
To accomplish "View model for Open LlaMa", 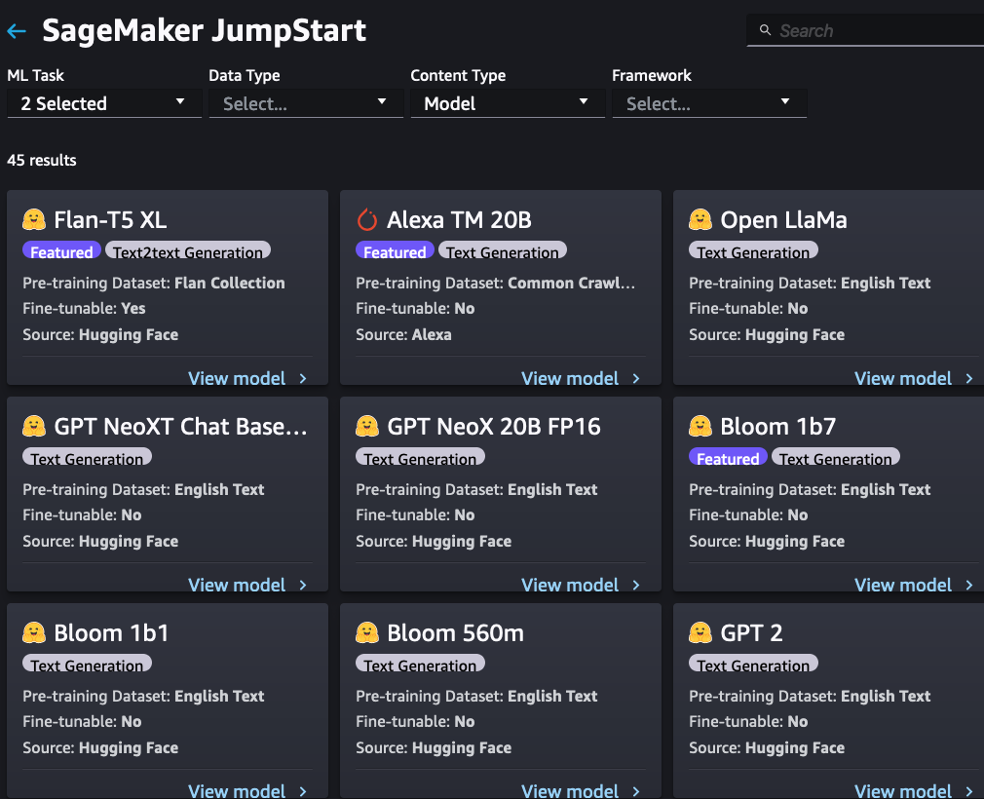I will click(904, 378).
